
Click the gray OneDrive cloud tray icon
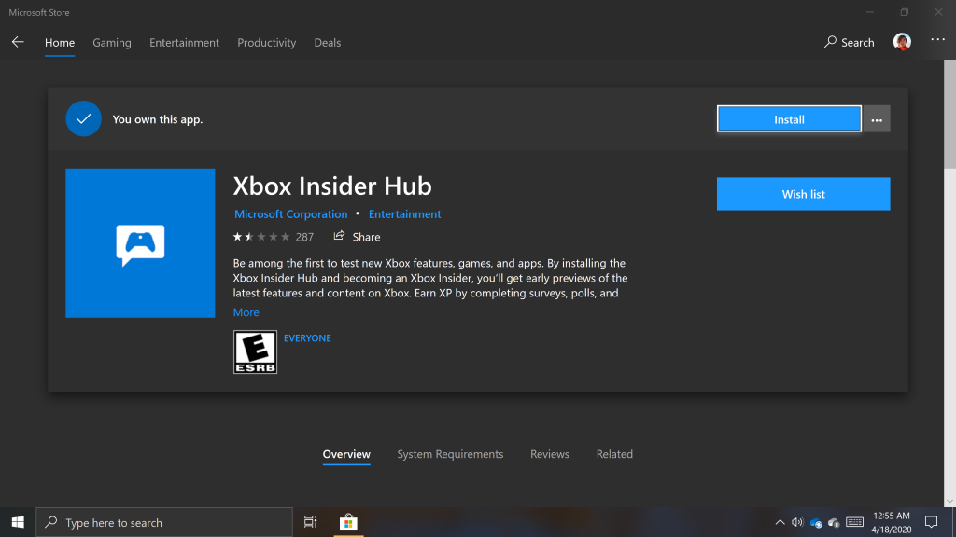[x=834, y=523]
